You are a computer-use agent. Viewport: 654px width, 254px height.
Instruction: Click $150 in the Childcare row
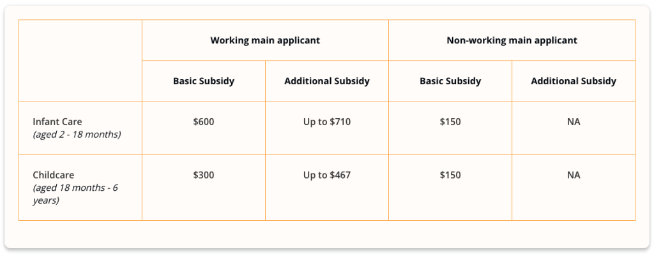tap(450, 175)
